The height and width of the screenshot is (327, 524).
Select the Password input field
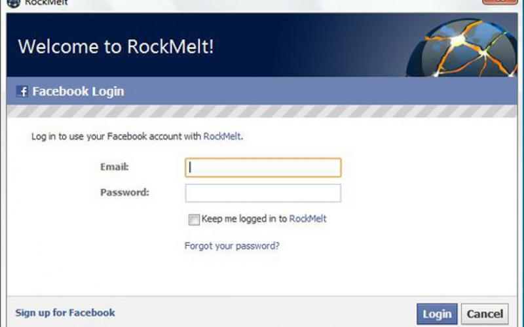pyautogui.click(x=263, y=193)
